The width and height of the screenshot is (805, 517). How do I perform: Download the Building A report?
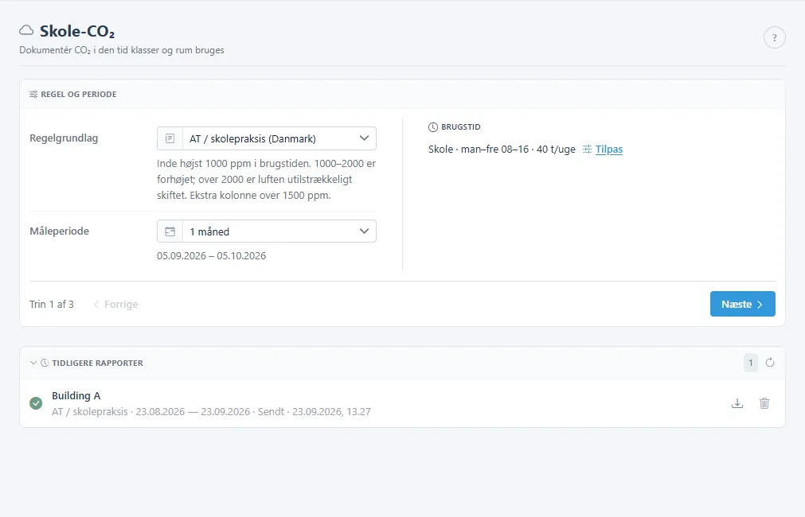(x=737, y=403)
